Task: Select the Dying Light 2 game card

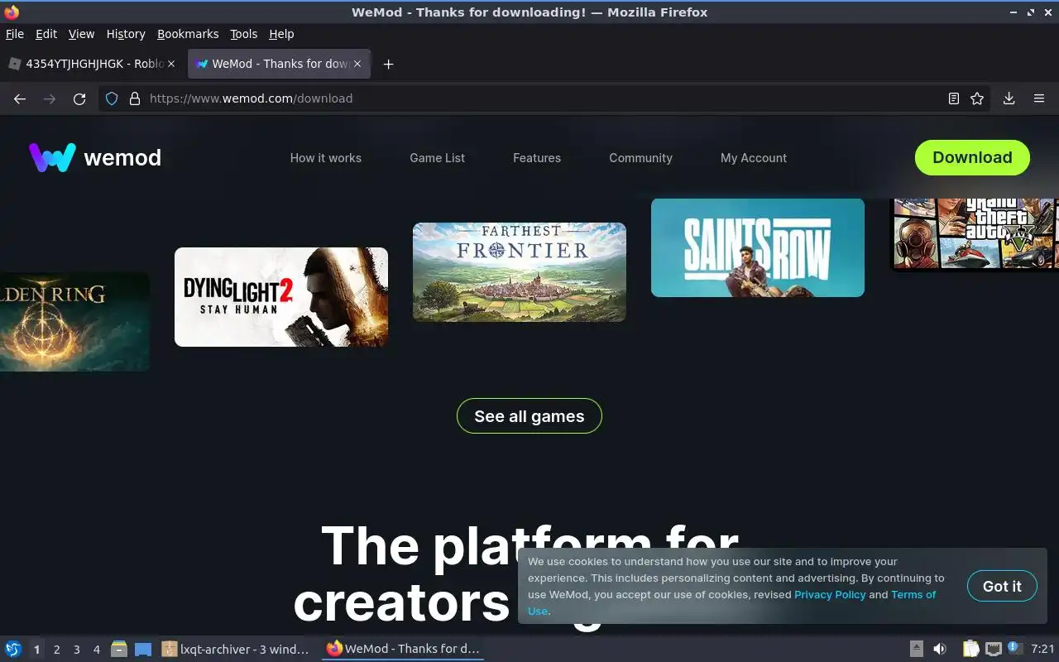Action: 281,297
